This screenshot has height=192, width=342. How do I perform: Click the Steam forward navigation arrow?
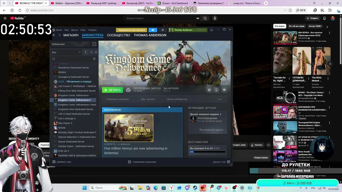click(59, 35)
